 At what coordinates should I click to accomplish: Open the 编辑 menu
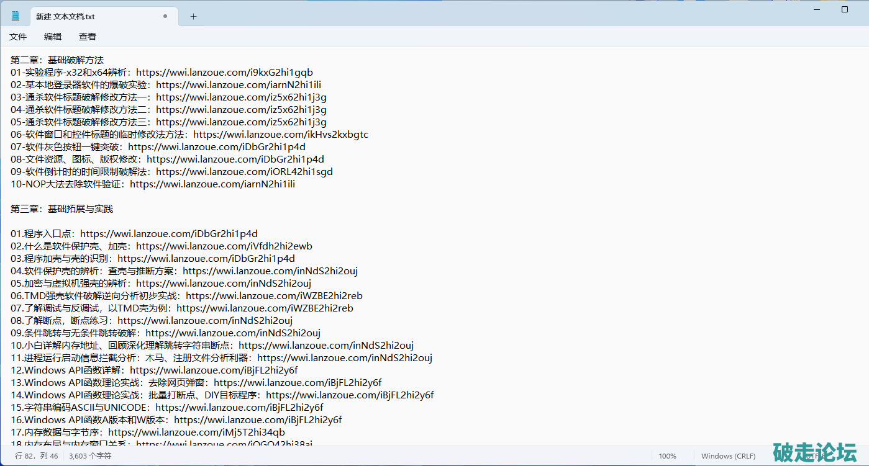[x=53, y=37]
